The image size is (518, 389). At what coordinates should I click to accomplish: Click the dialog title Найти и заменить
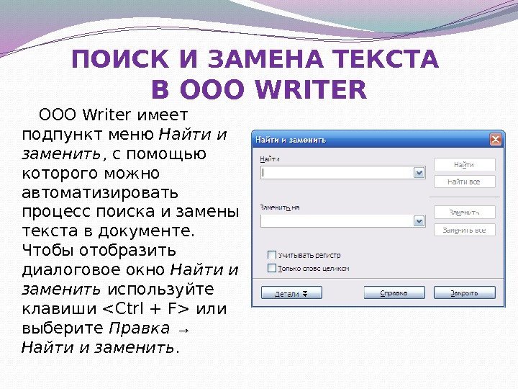click(291, 140)
